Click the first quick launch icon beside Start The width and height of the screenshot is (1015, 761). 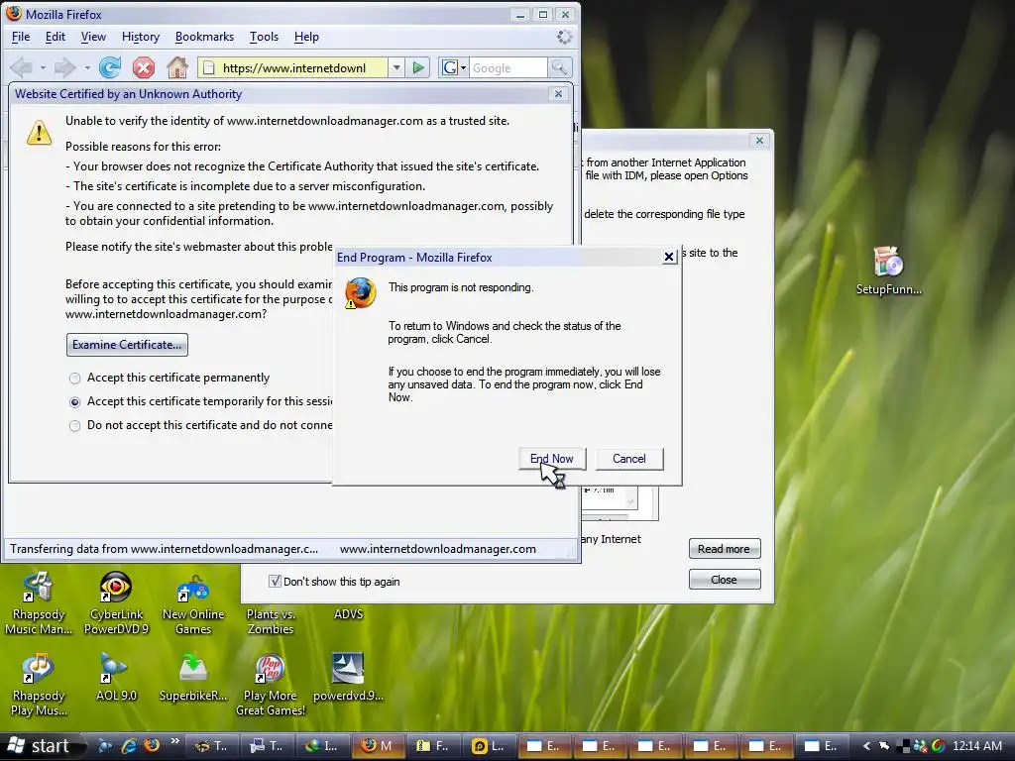[x=105, y=745]
